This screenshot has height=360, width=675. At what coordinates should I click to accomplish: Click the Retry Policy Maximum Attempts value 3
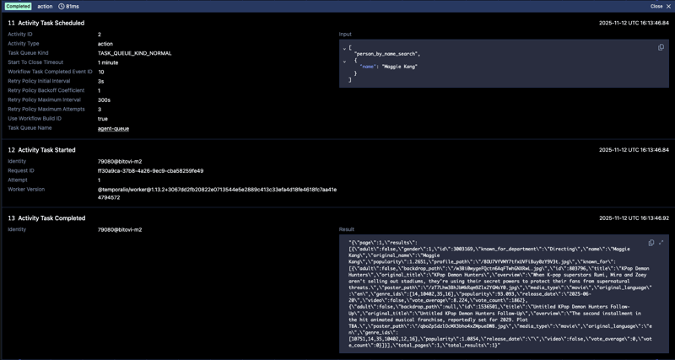point(100,110)
